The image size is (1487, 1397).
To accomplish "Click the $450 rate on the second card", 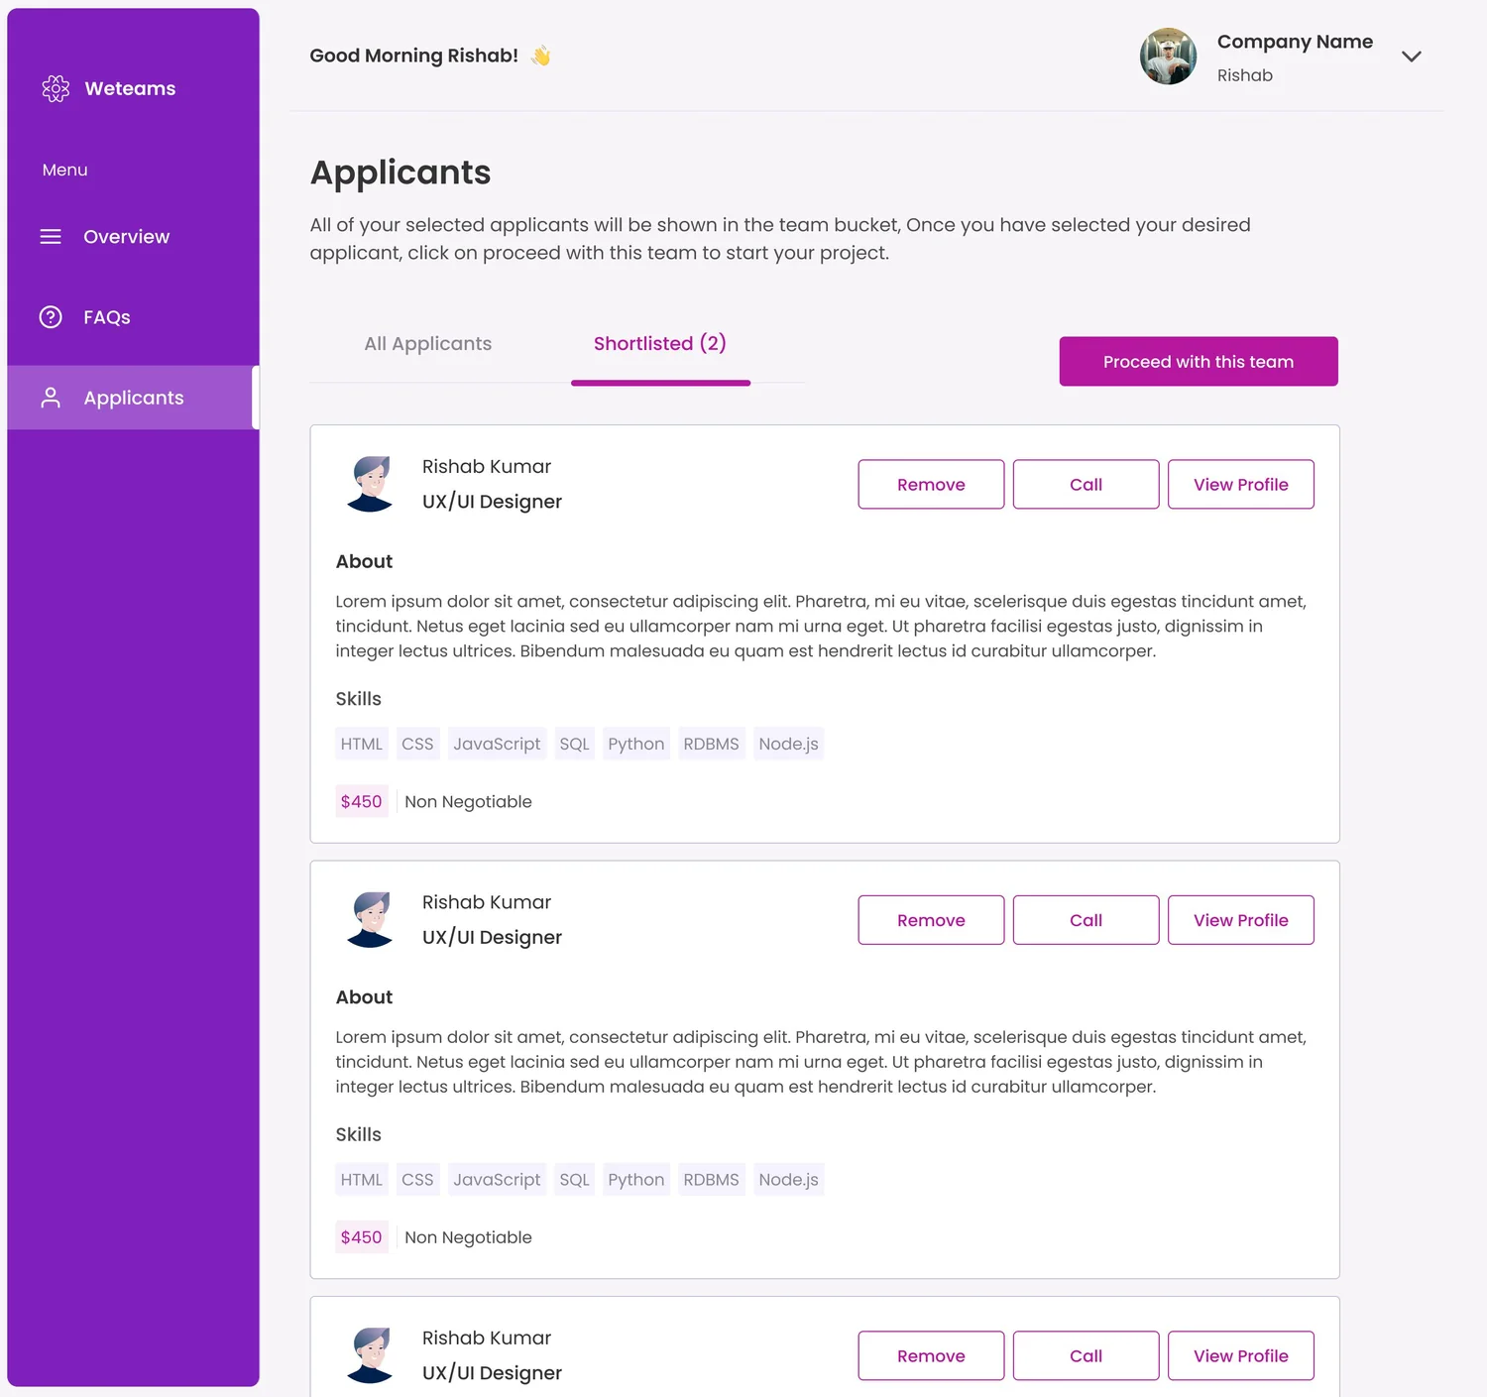I will [362, 1237].
